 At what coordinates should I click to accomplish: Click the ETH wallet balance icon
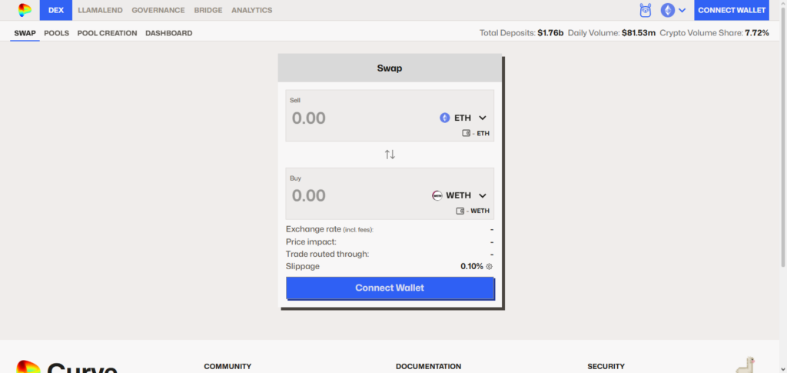click(x=466, y=133)
